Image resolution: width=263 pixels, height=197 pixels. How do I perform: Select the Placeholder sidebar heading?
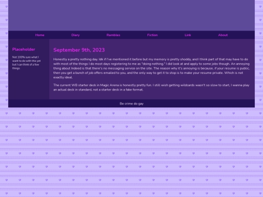24,49
